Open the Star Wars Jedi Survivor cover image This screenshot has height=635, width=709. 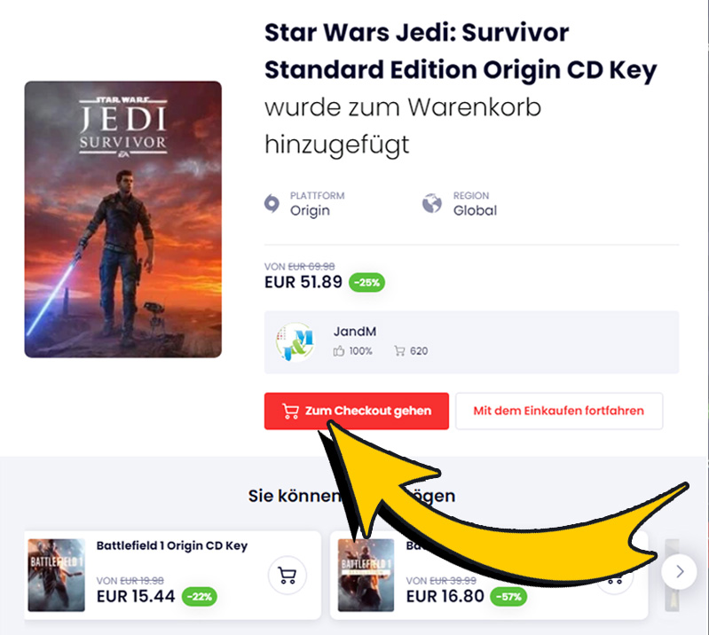click(x=123, y=219)
